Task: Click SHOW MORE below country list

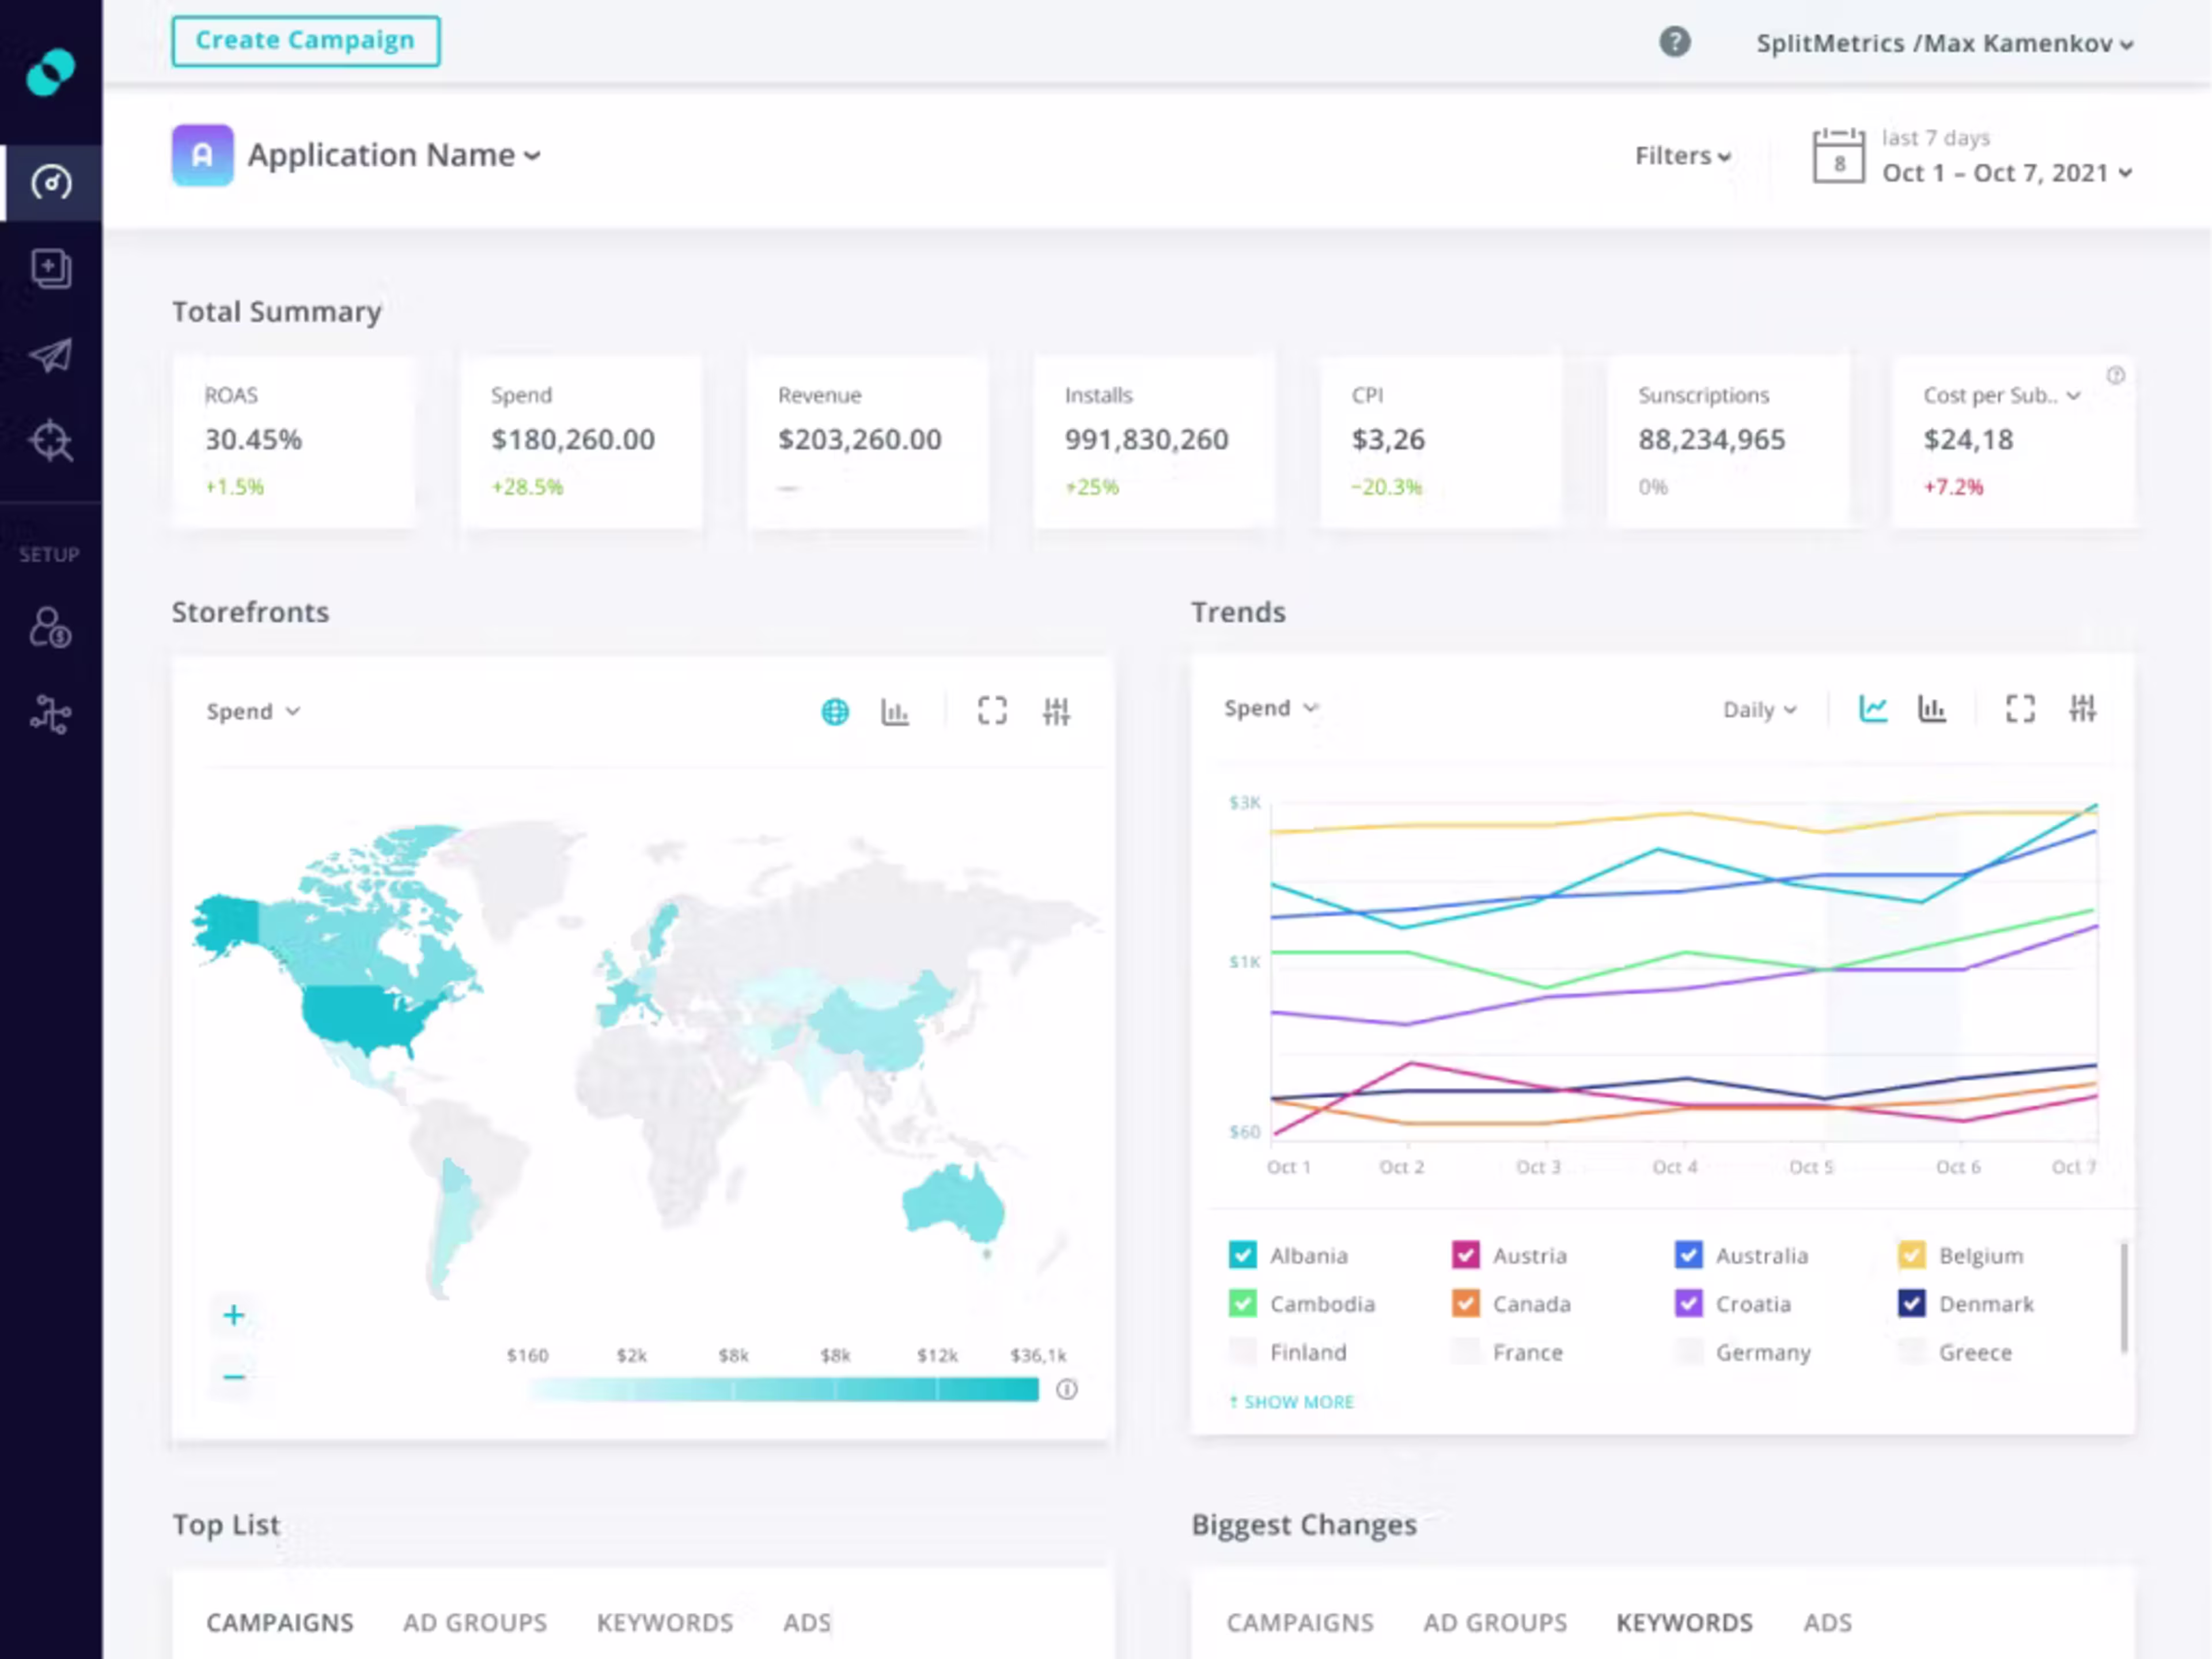Action: tap(1292, 1401)
